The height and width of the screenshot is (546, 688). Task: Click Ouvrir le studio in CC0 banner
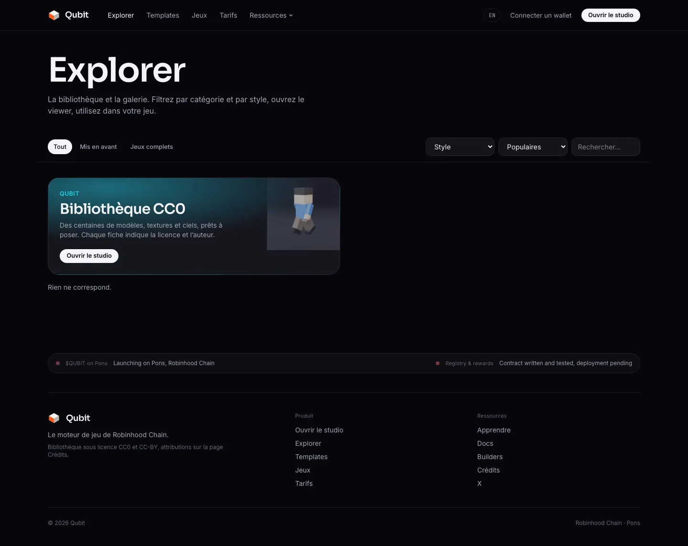89,256
